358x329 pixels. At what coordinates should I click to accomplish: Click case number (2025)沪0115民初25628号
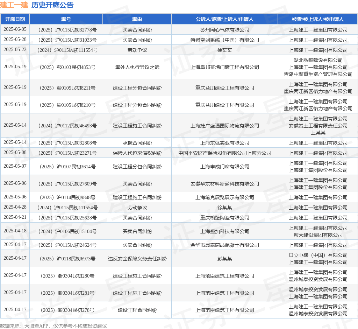click(x=67, y=218)
